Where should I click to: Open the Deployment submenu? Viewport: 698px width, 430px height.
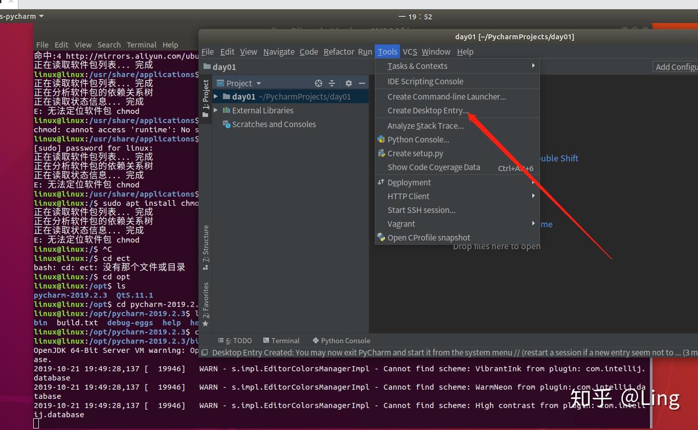pyautogui.click(x=457, y=182)
